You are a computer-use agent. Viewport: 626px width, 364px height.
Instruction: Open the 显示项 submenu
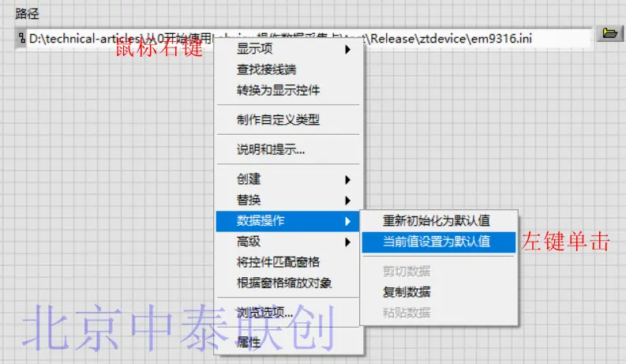point(288,49)
